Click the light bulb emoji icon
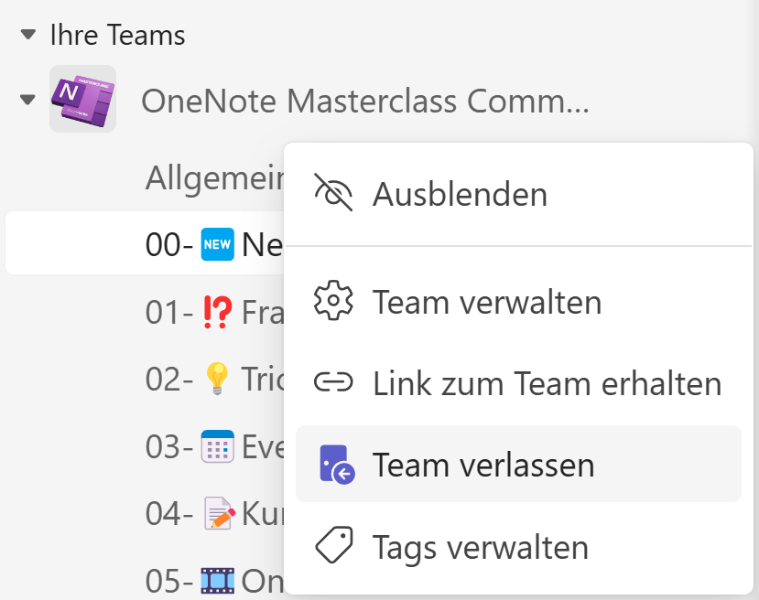The height and width of the screenshot is (600, 759). click(217, 379)
